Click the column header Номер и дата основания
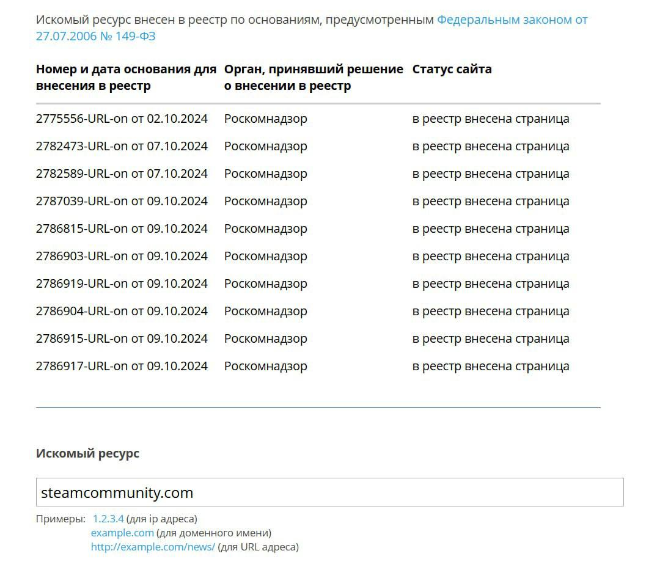 [126, 77]
